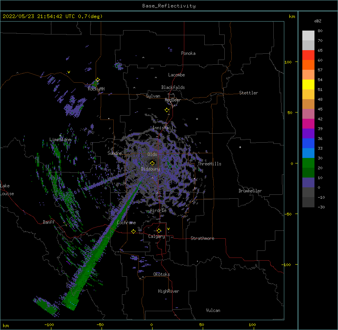
Task: Select the yellow radar site marker above Didsbury
Action: click(x=152, y=163)
